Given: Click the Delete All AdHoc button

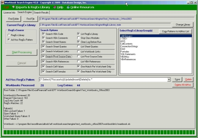Looking at the screenshot, I should (x=183, y=85).
